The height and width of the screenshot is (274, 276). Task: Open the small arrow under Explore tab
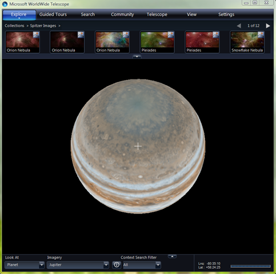pyautogui.click(x=19, y=18)
